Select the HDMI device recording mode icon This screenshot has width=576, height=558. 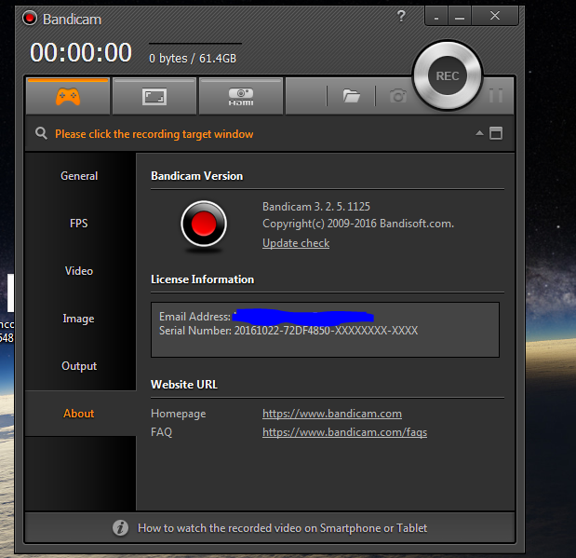click(x=241, y=96)
